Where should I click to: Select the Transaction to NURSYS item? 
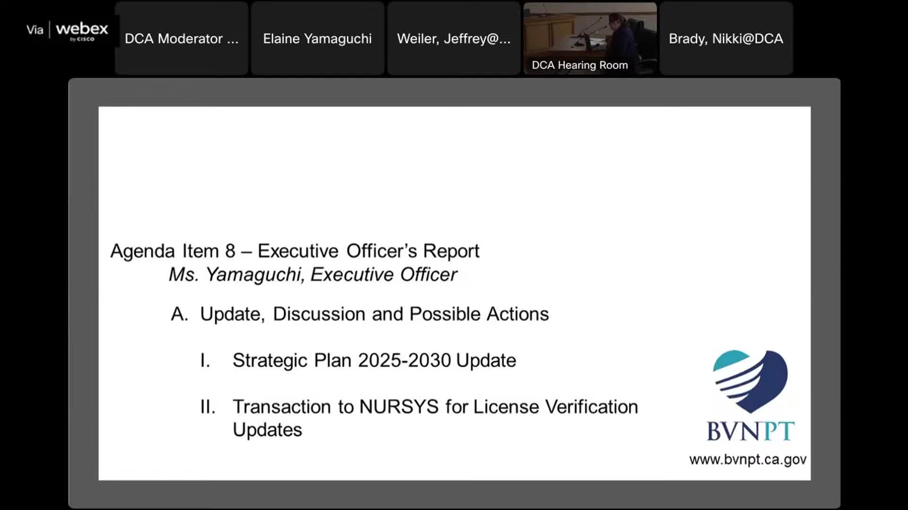coord(435,407)
